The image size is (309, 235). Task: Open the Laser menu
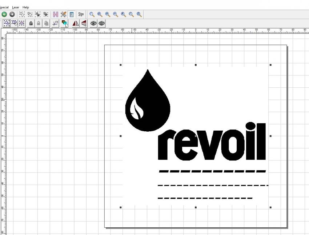[x=16, y=7]
